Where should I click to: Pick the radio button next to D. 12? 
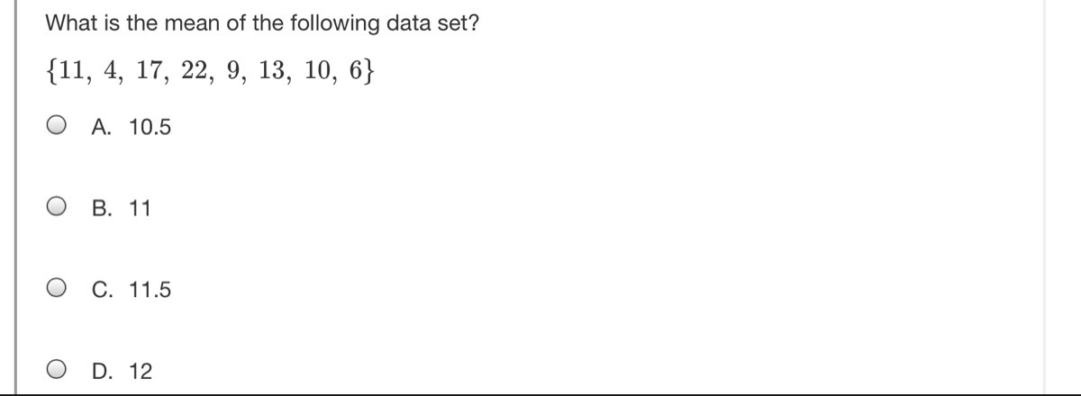click(x=58, y=370)
